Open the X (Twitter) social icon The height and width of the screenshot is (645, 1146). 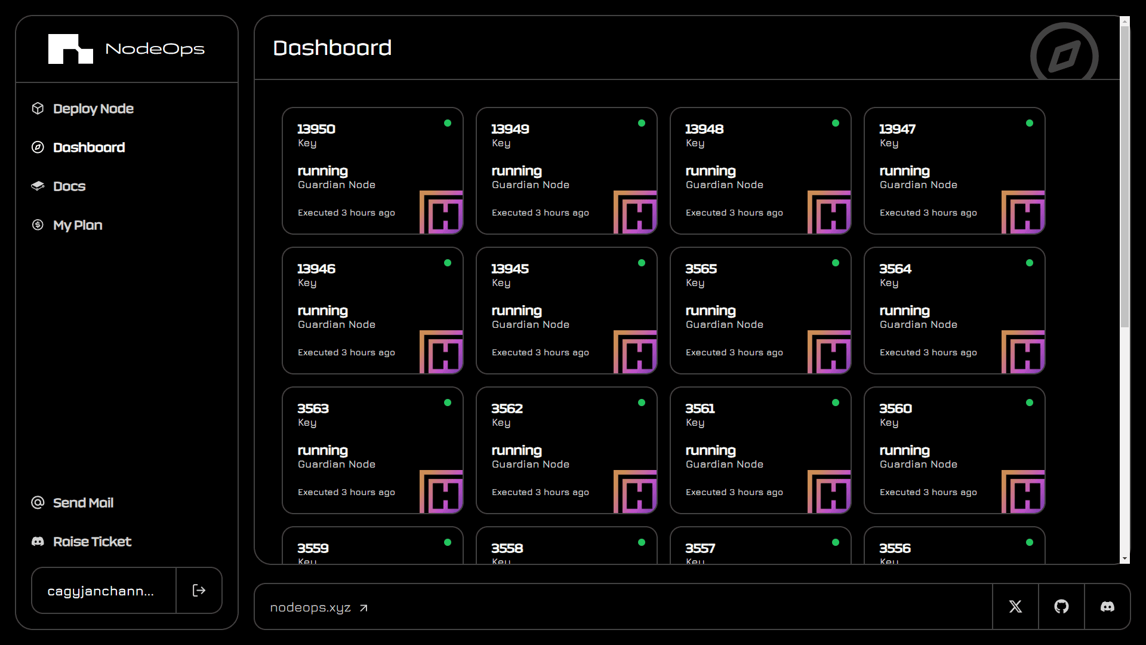(x=1015, y=607)
